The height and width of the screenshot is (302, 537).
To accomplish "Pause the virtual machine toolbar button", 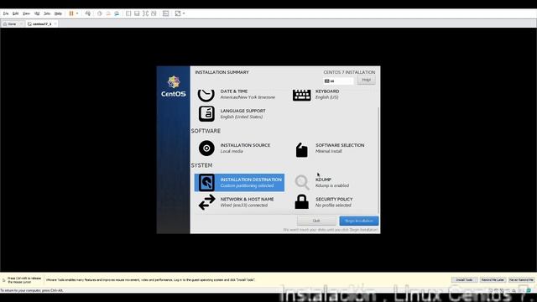I will [71, 13].
